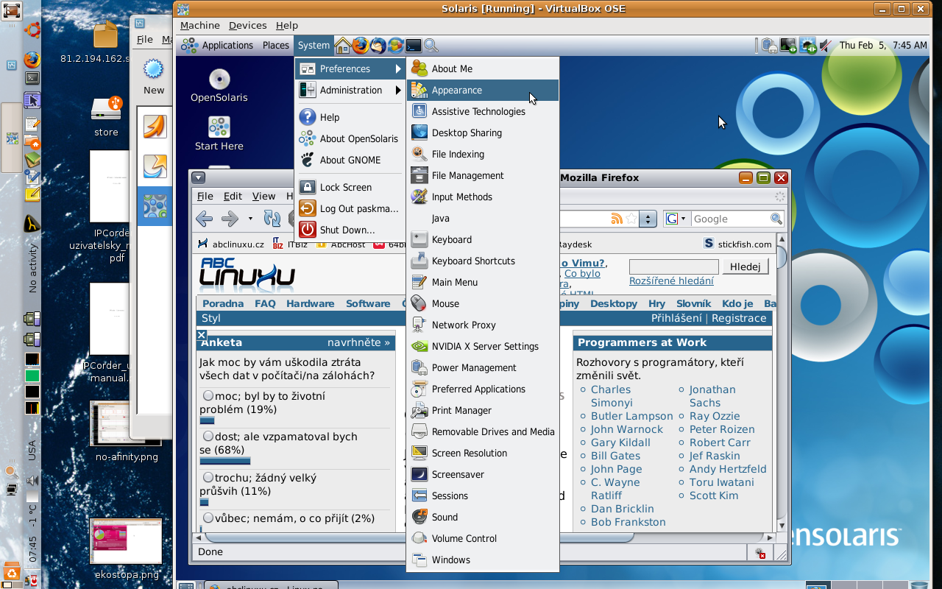This screenshot has height=589, width=942.
Task: Click the Screen Resolution icon
Action: tap(419, 453)
